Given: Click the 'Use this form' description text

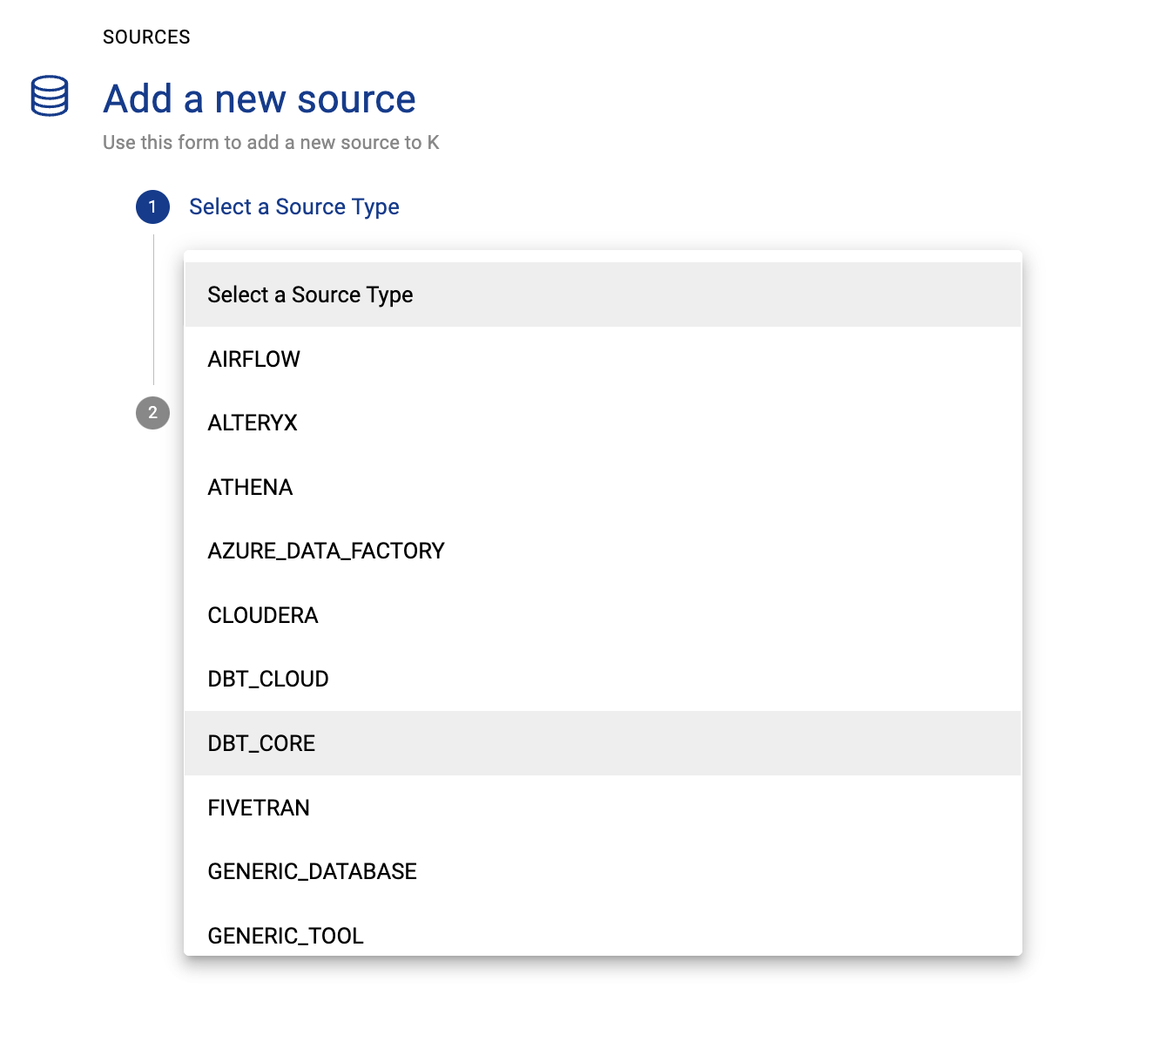Looking at the screenshot, I should click(271, 143).
